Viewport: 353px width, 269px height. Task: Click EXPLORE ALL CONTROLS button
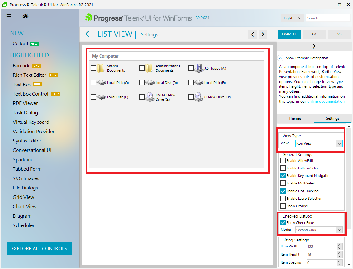click(x=39, y=249)
